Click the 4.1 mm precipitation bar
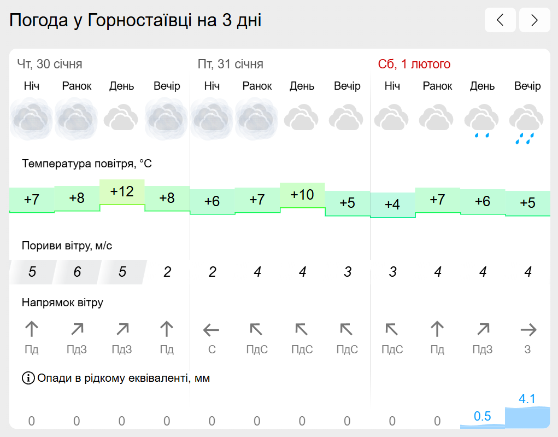The image size is (558, 437). click(x=527, y=417)
